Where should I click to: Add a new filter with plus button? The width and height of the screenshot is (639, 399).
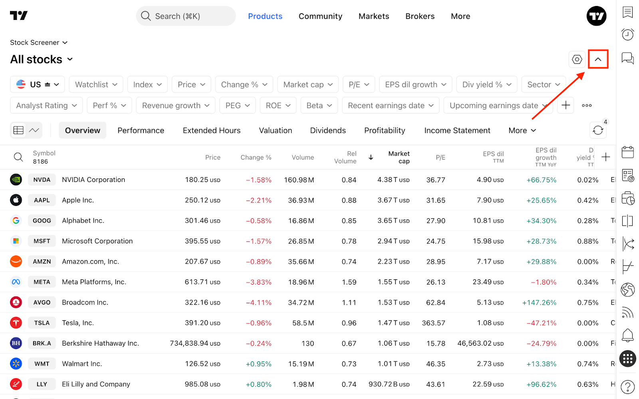pos(566,105)
